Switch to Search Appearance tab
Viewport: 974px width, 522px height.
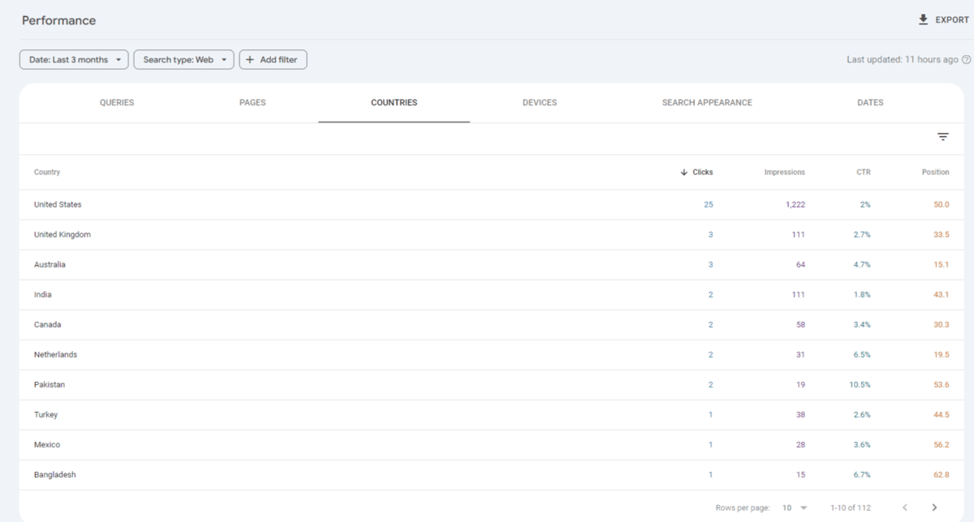707,103
